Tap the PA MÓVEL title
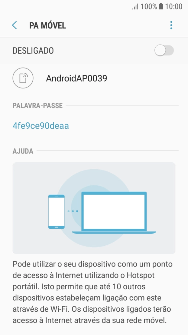The image size is (188, 335). click(47, 25)
